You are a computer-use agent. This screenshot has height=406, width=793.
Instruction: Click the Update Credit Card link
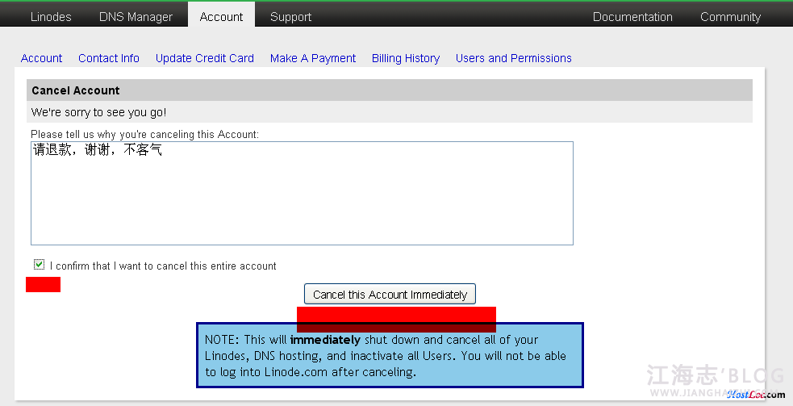pos(205,58)
